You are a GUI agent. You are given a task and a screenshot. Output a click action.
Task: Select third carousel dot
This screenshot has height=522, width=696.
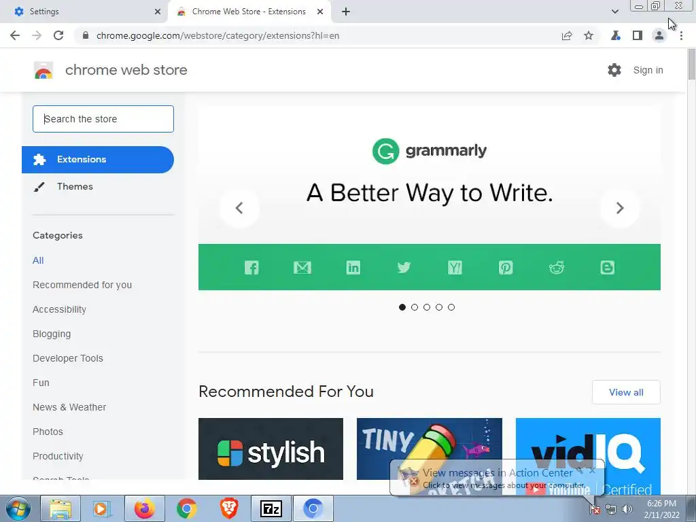[427, 307]
